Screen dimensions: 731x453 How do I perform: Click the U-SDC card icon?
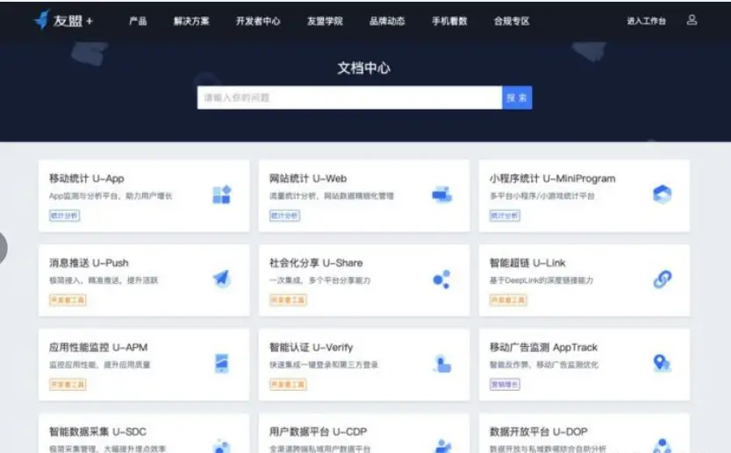[x=222, y=446]
